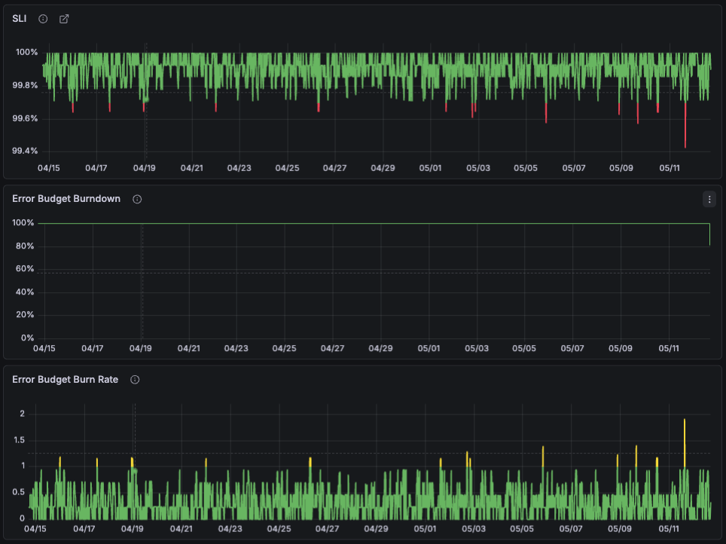Click the 40% label on the Burndown axis
Image resolution: width=726 pixels, height=544 pixels.
click(x=25, y=292)
